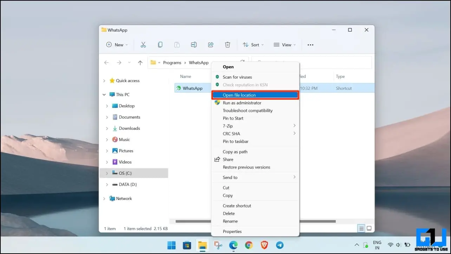451x254 pixels.
Task: Switch to details view icon in status bar
Action: 361,228
